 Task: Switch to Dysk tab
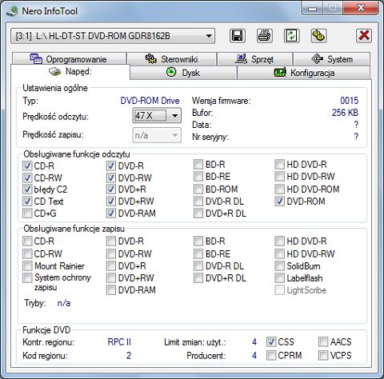[x=183, y=73]
